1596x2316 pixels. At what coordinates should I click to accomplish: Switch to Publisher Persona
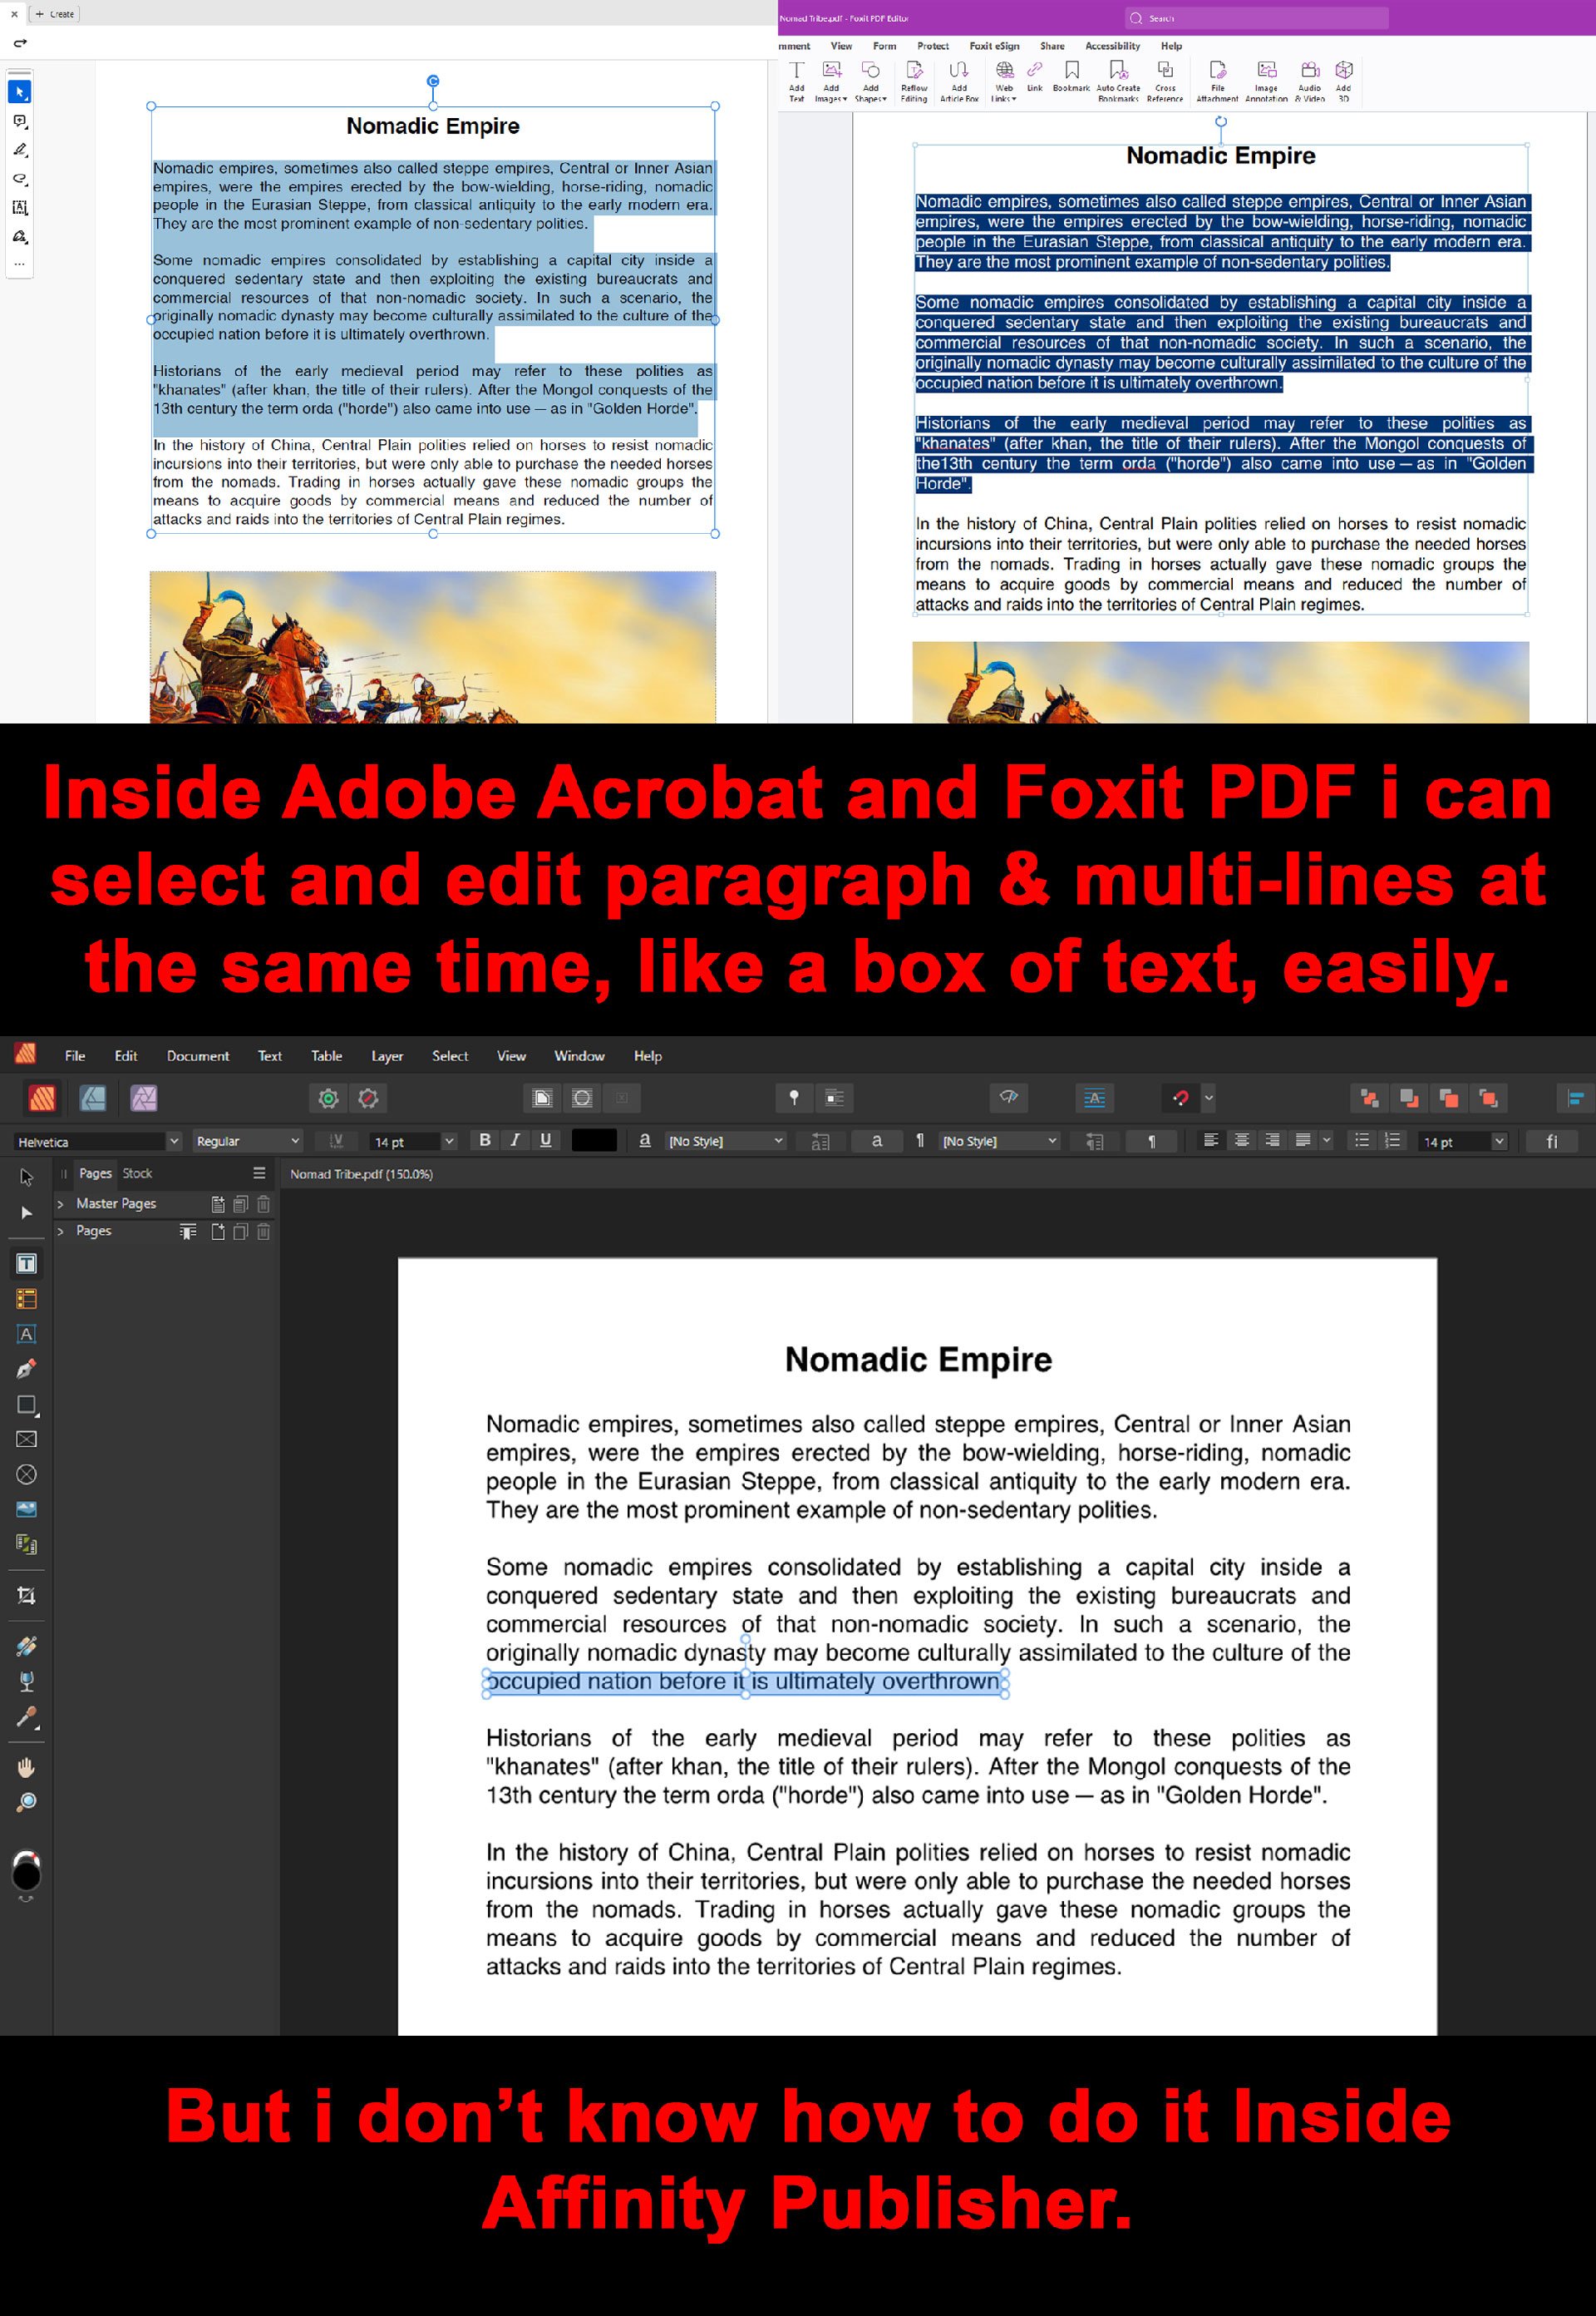coord(42,1099)
